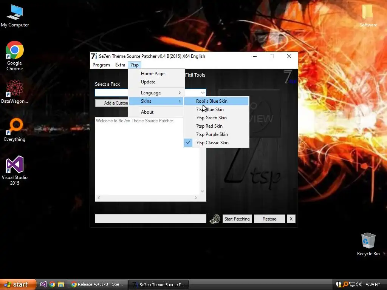
Task: Click the Everything magnifier tray icon
Action: coord(345,284)
